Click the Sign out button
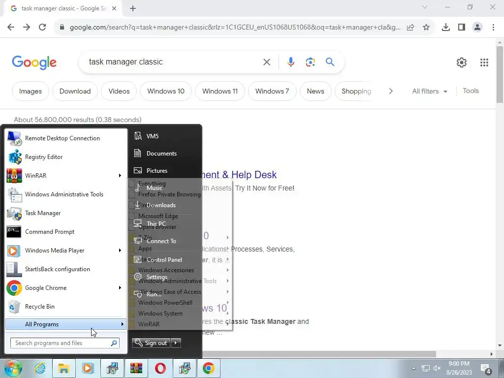Image resolution: width=504 pixels, height=378 pixels. click(151, 343)
